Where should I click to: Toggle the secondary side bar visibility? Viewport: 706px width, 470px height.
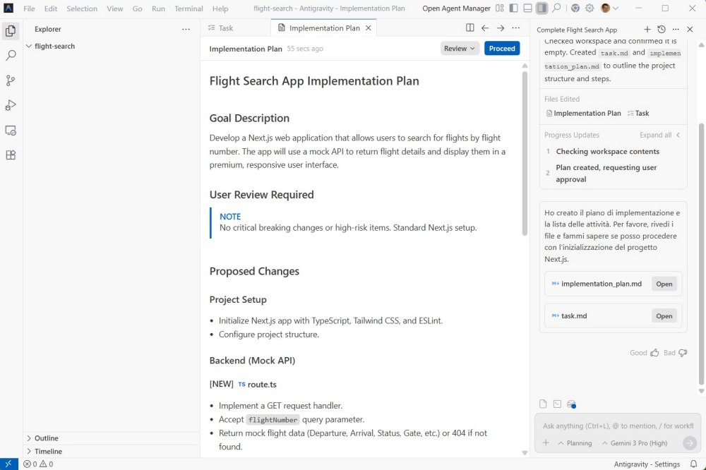click(x=542, y=8)
